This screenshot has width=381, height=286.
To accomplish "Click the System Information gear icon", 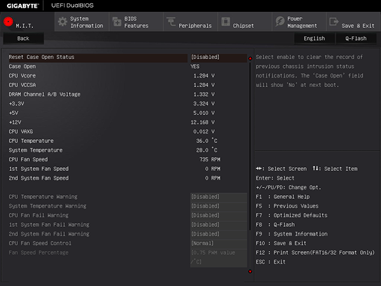I will [x=62, y=22].
